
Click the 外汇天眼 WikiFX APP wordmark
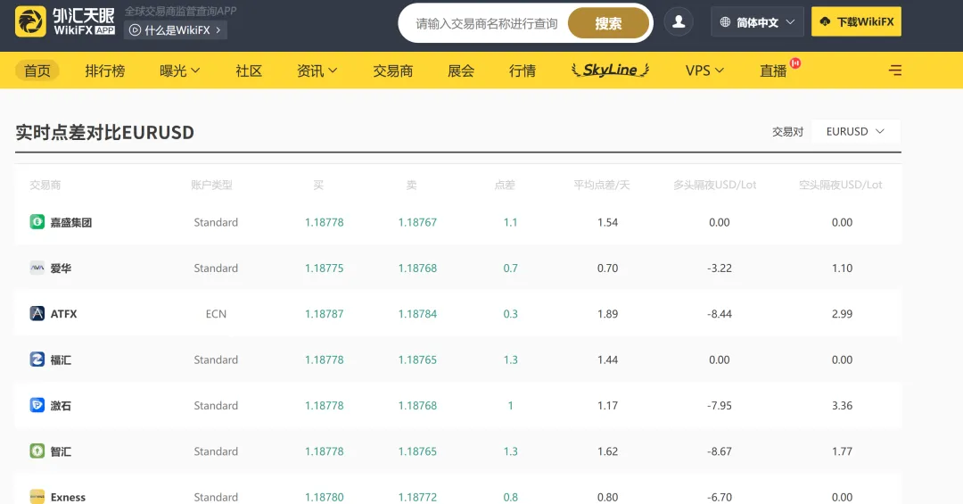click(x=84, y=21)
